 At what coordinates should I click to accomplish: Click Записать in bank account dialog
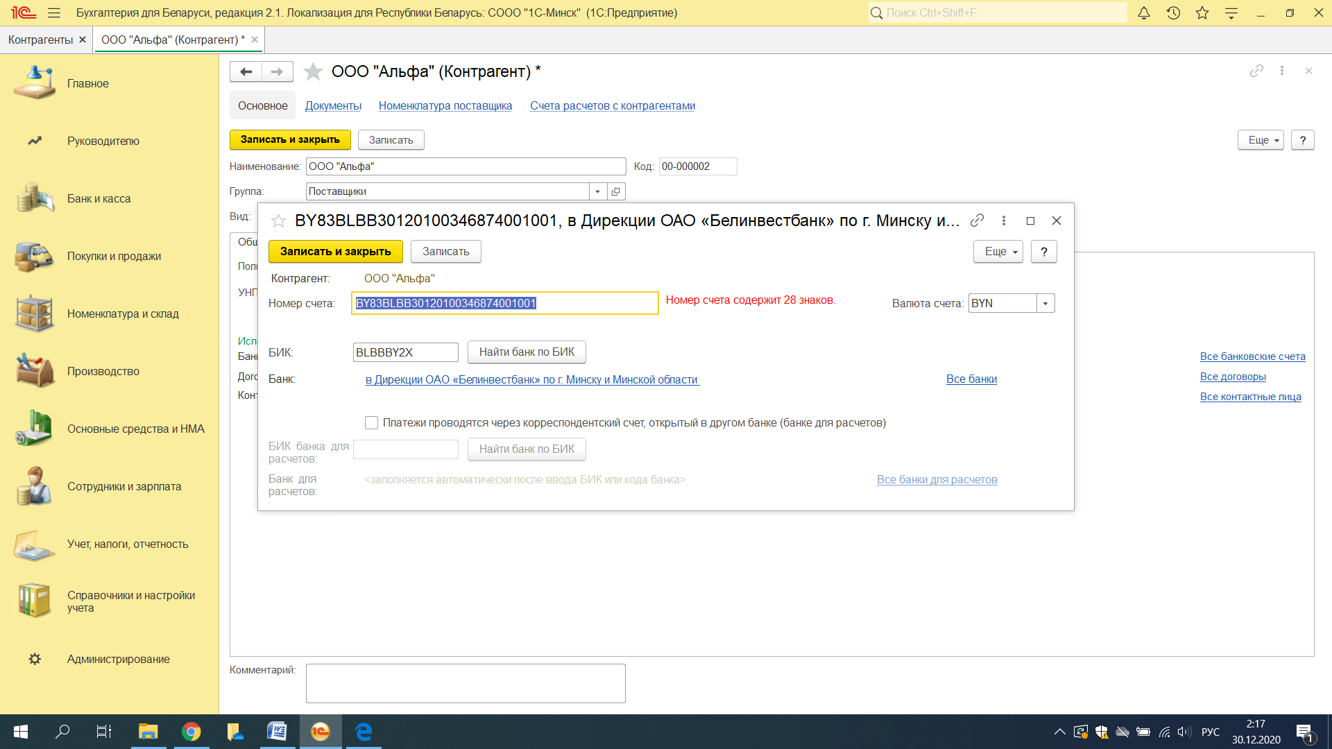[x=446, y=251]
